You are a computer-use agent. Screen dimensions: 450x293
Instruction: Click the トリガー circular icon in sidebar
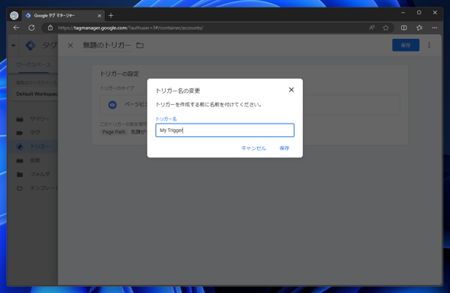coord(19,147)
